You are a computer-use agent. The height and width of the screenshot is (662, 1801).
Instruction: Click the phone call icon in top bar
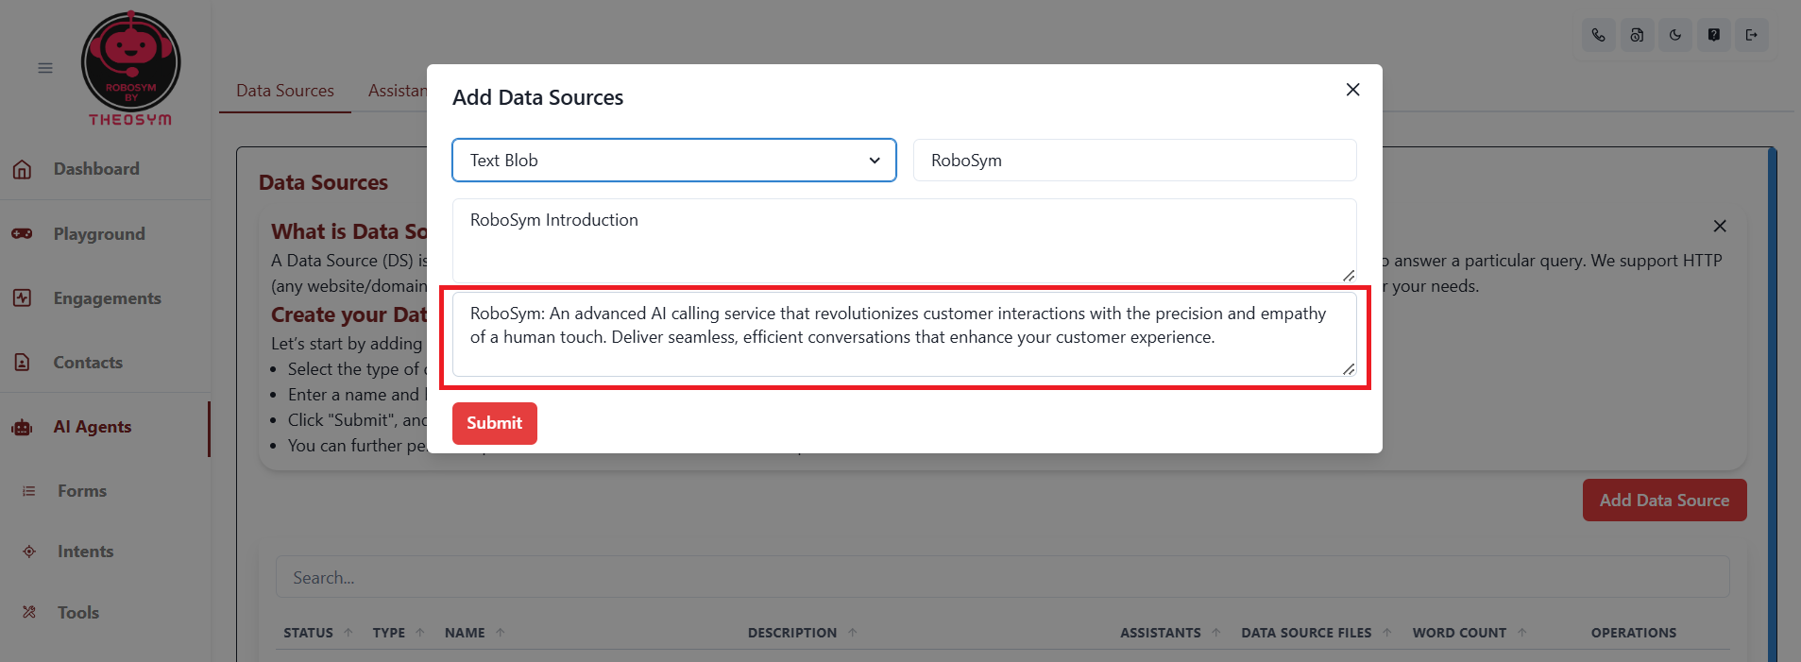click(1598, 35)
